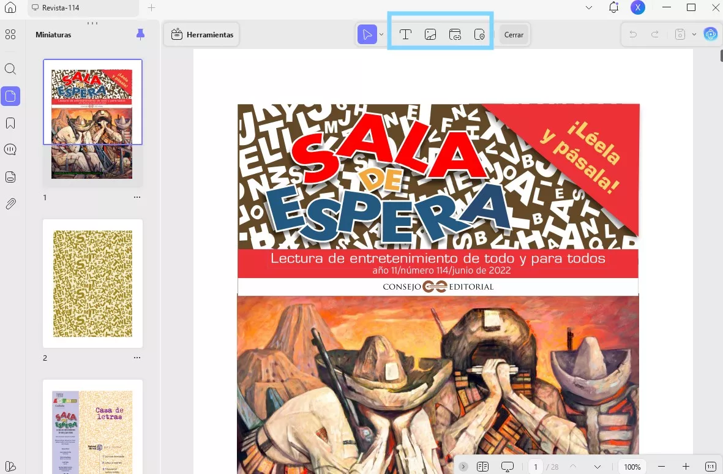Click the vertical scrollbar of the document

721,55
